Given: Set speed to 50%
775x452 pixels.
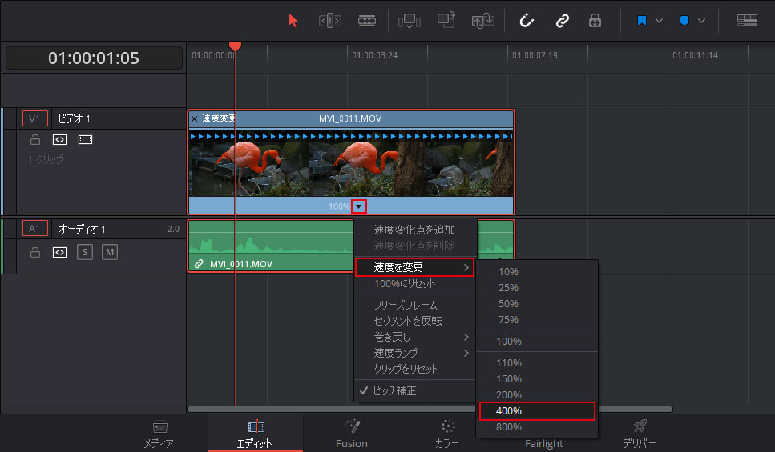Looking at the screenshot, I should pyautogui.click(x=537, y=303).
